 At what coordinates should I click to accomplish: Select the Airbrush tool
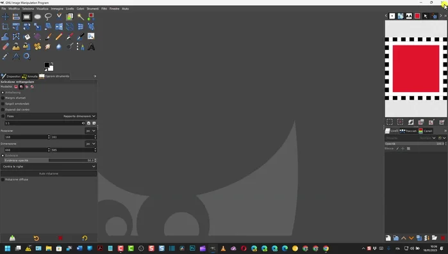[x=69, y=36]
